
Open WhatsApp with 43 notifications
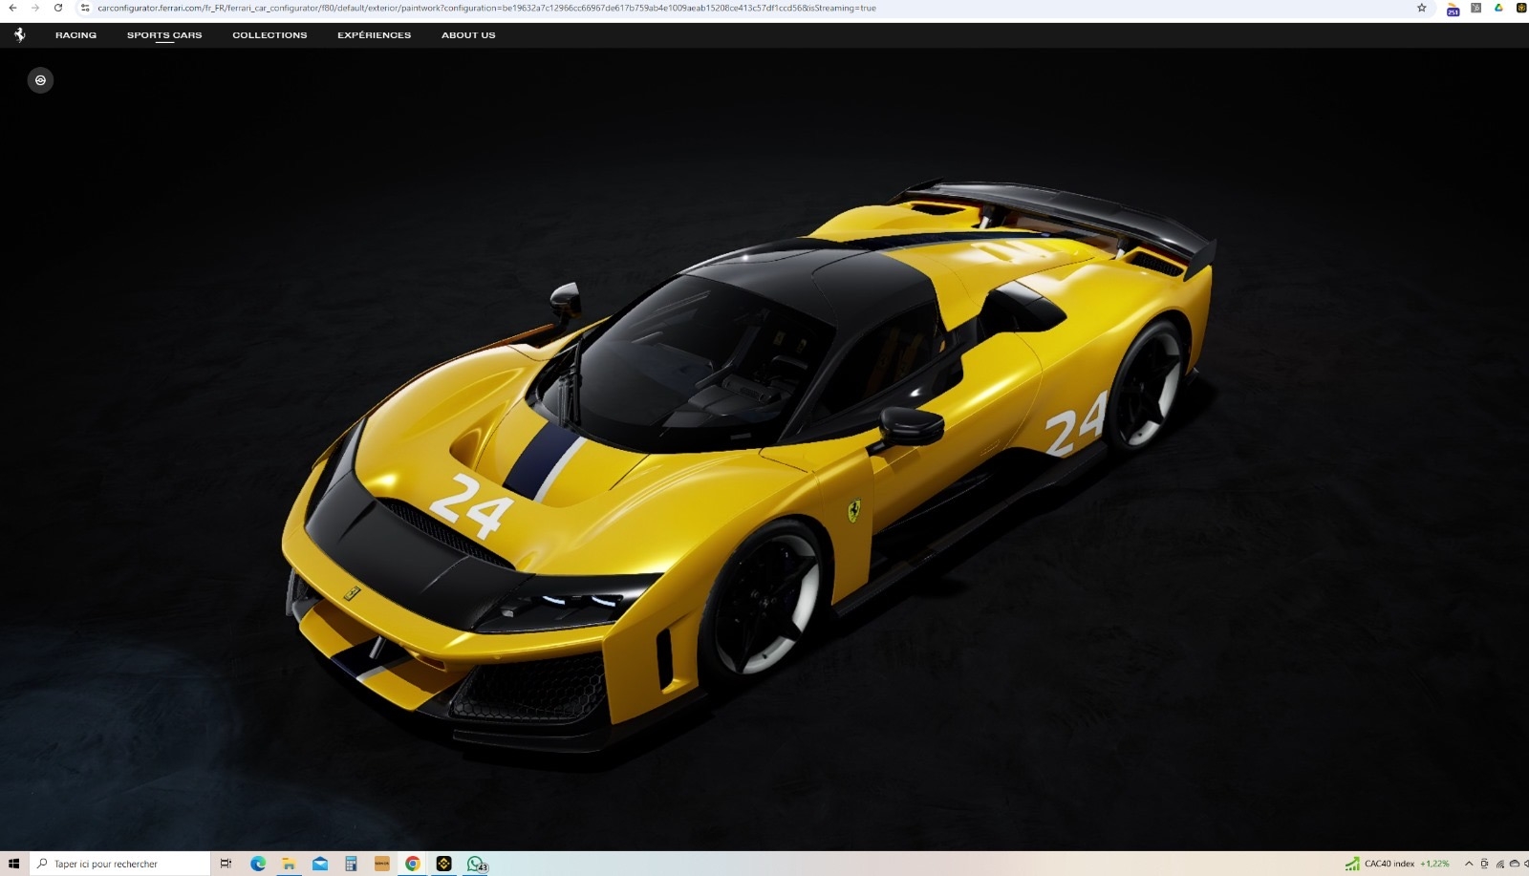[476, 864]
